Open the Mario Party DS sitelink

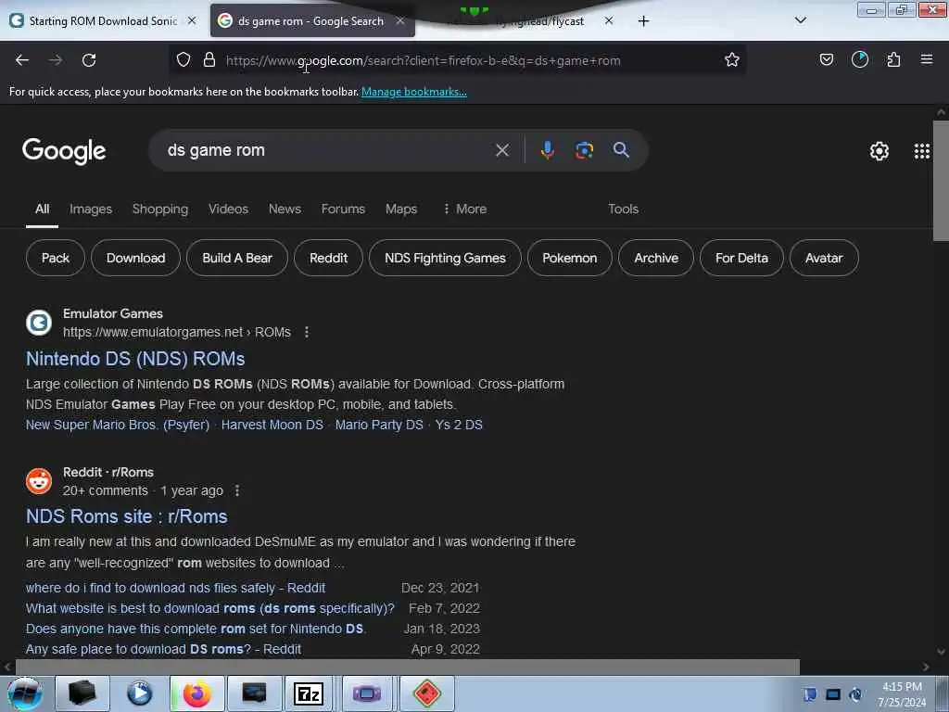[379, 425]
